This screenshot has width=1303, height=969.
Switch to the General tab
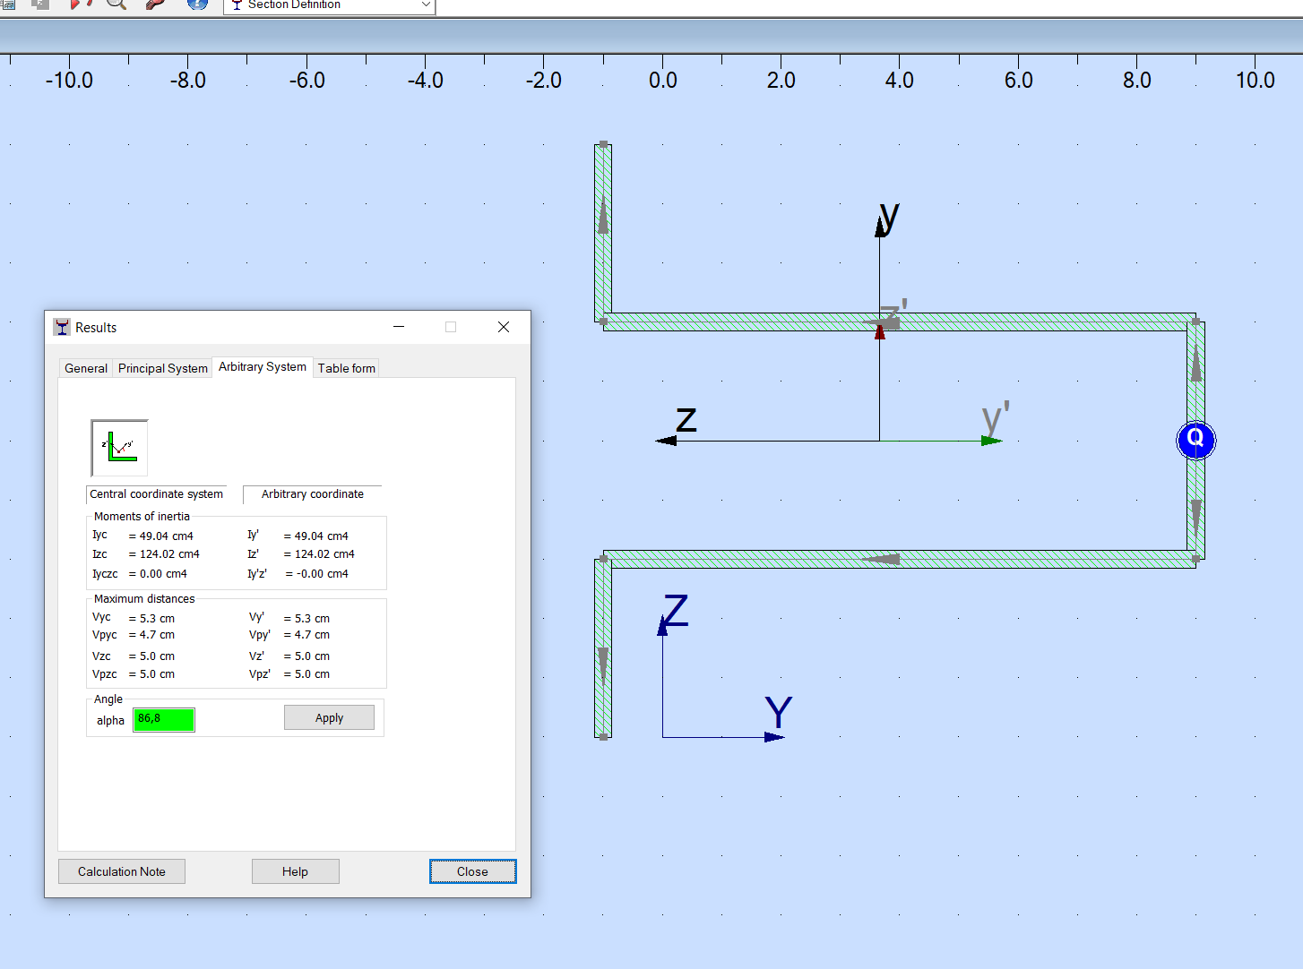click(x=85, y=368)
